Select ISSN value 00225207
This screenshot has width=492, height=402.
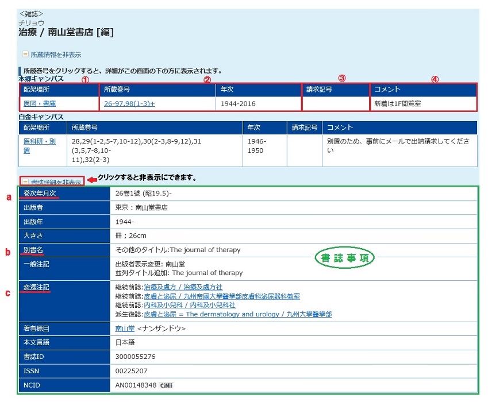pos(131,371)
